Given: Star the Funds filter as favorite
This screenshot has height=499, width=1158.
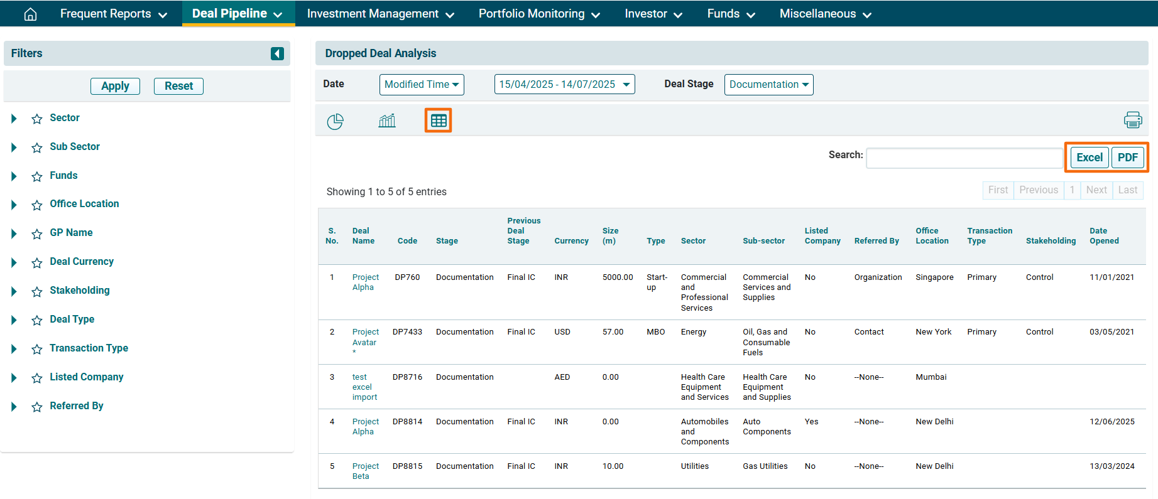Looking at the screenshot, I should (37, 176).
